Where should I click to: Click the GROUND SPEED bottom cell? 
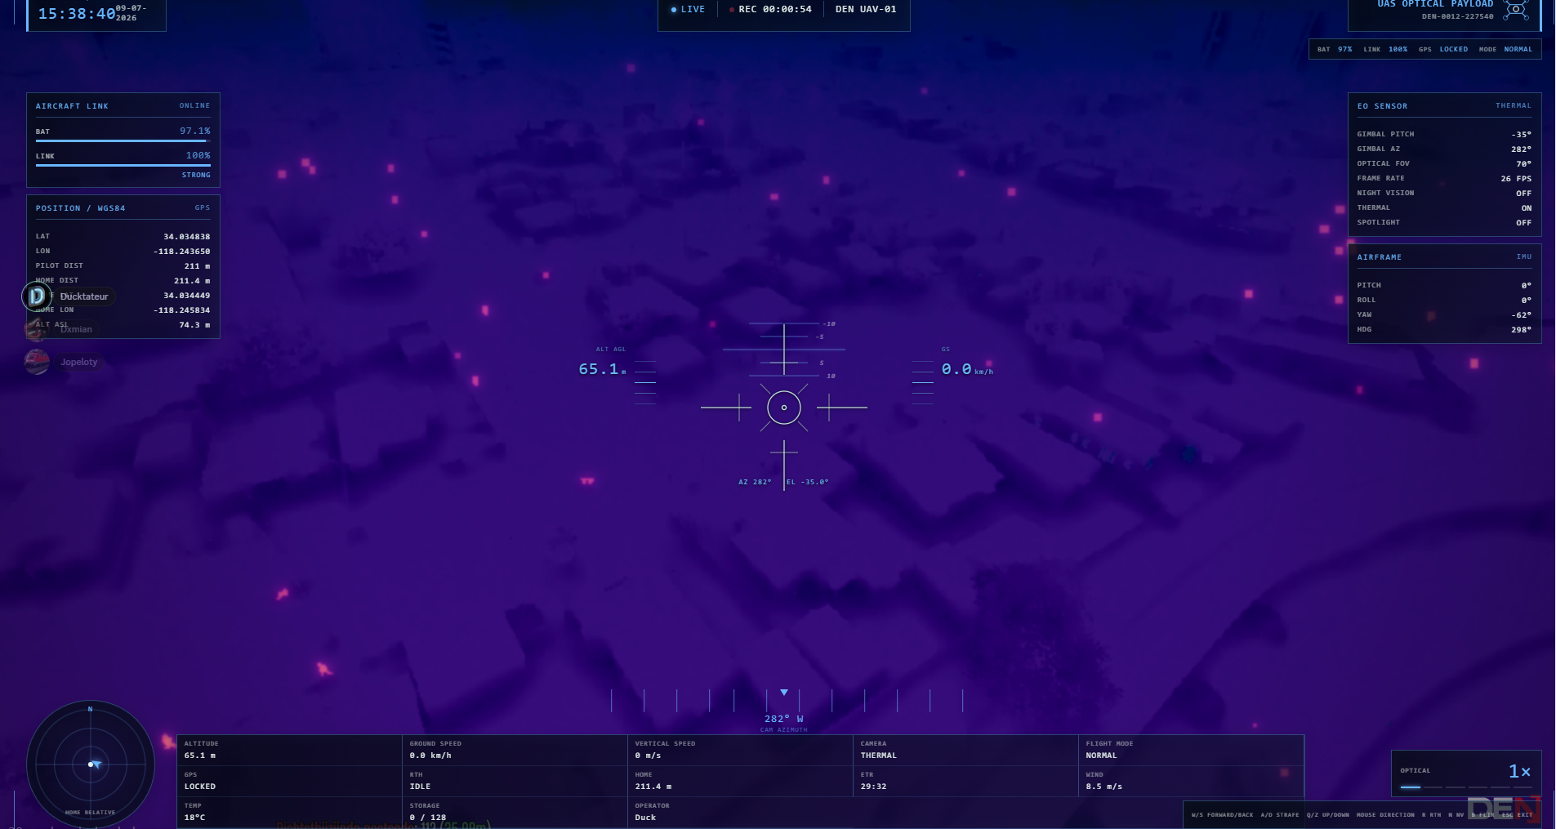tap(515, 750)
